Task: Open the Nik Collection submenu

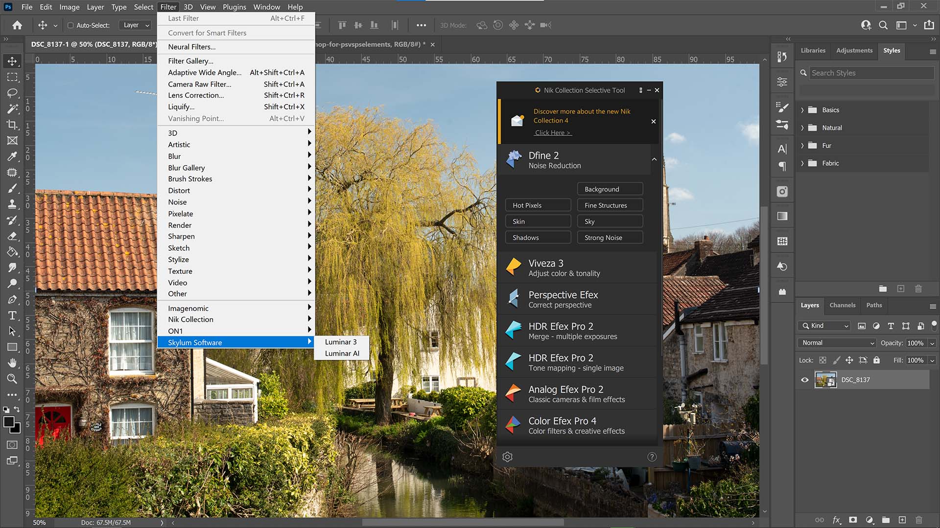Action: 235,319
